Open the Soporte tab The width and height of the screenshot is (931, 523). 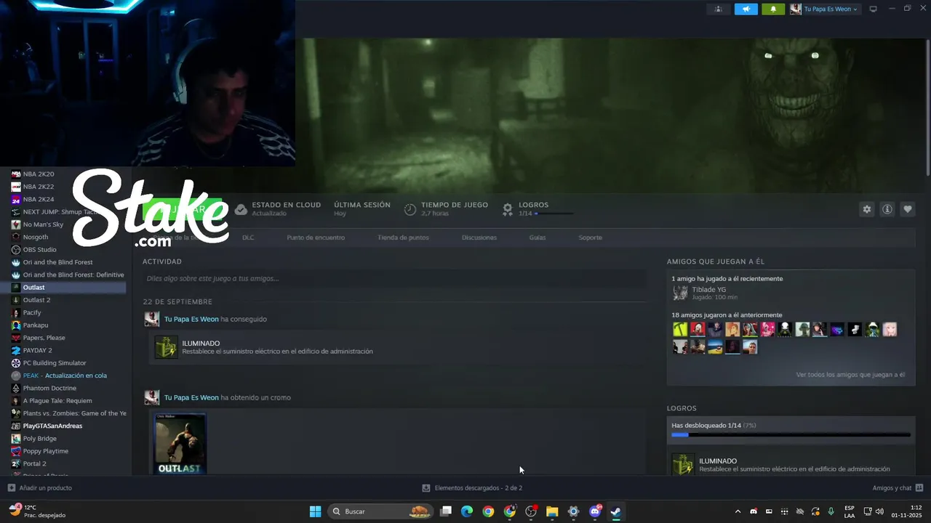[x=590, y=238]
